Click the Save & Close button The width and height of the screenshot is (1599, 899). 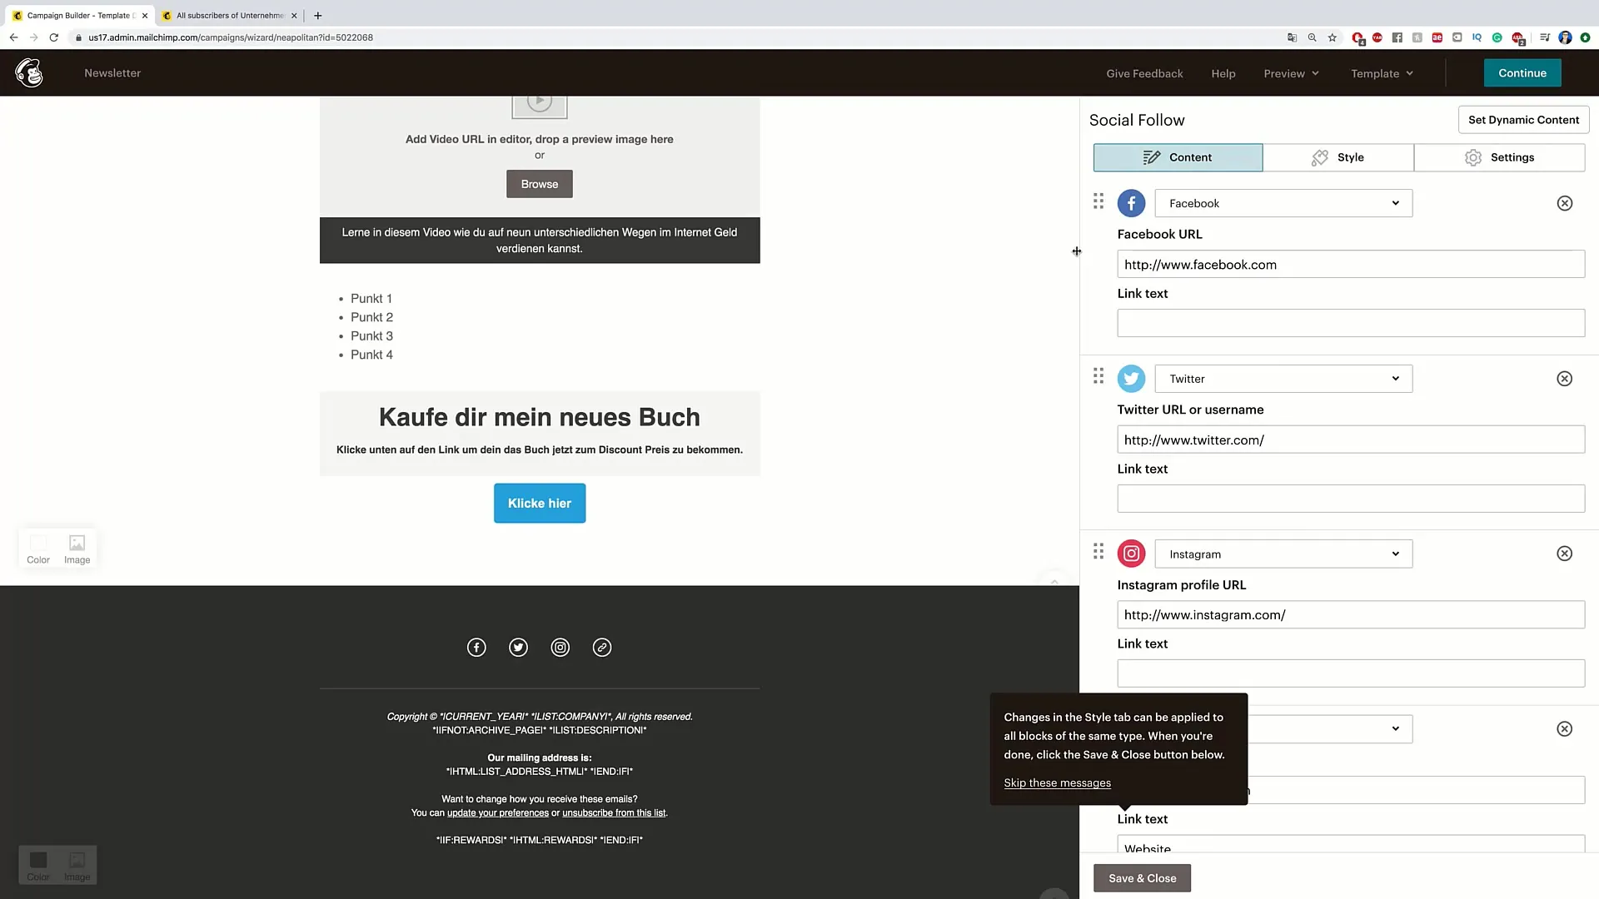coord(1142,878)
